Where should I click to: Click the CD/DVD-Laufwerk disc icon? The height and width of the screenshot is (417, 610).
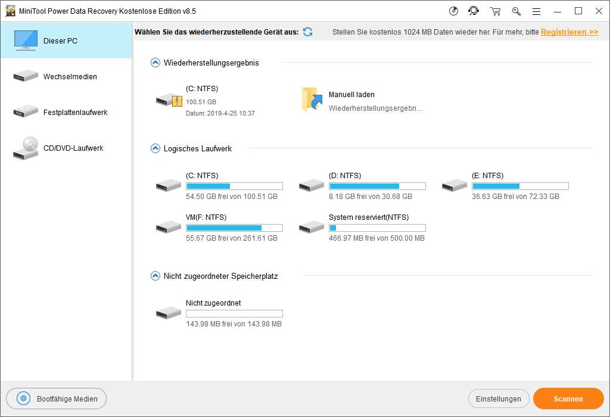(26, 148)
